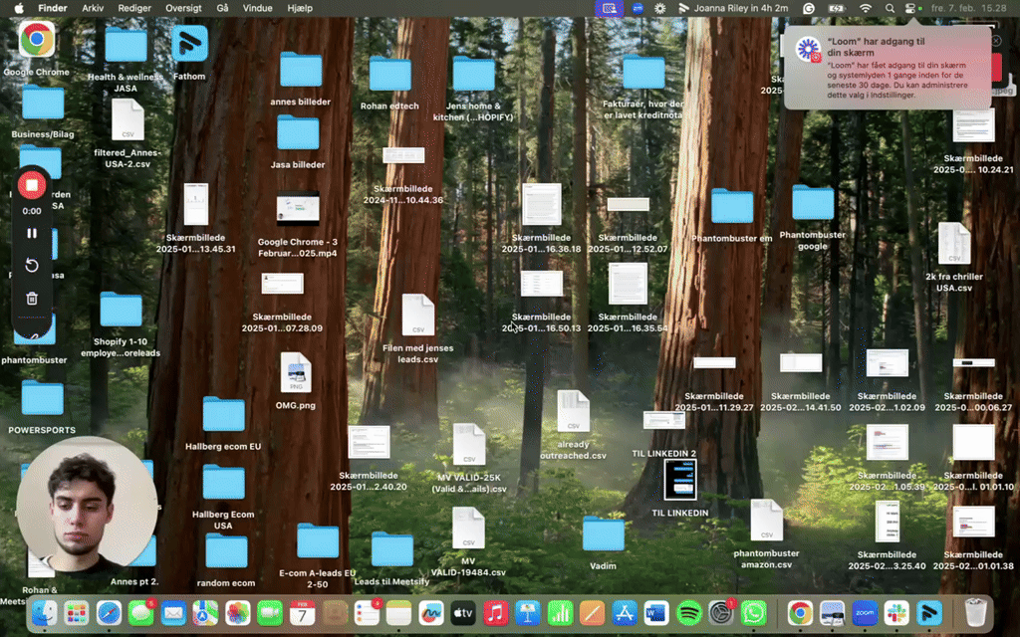Open Wi-Fi status menu
Image resolution: width=1020 pixels, height=637 pixels.
click(866, 8)
